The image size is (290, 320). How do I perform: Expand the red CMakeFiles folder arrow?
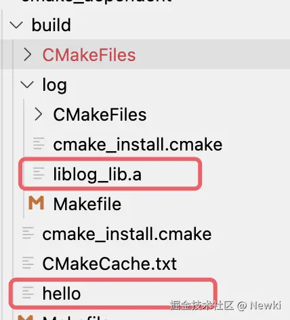pos(28,55)
